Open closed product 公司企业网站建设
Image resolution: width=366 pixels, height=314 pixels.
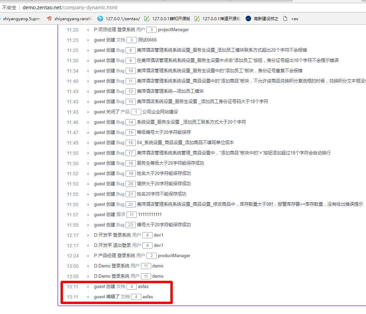(x=160, y=112)
